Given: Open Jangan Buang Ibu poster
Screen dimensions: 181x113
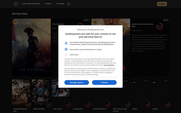Looking at the screenshot, I should 21,93.
